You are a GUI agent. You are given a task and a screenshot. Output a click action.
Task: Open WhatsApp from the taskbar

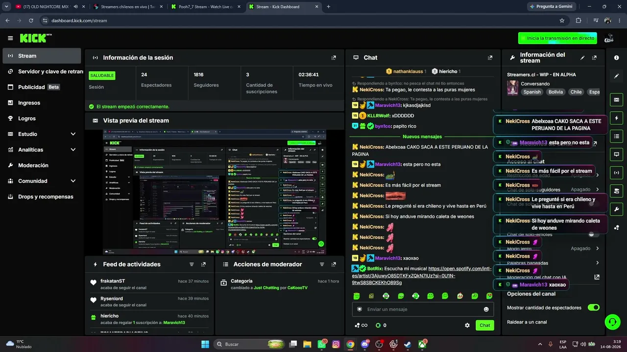322,344
